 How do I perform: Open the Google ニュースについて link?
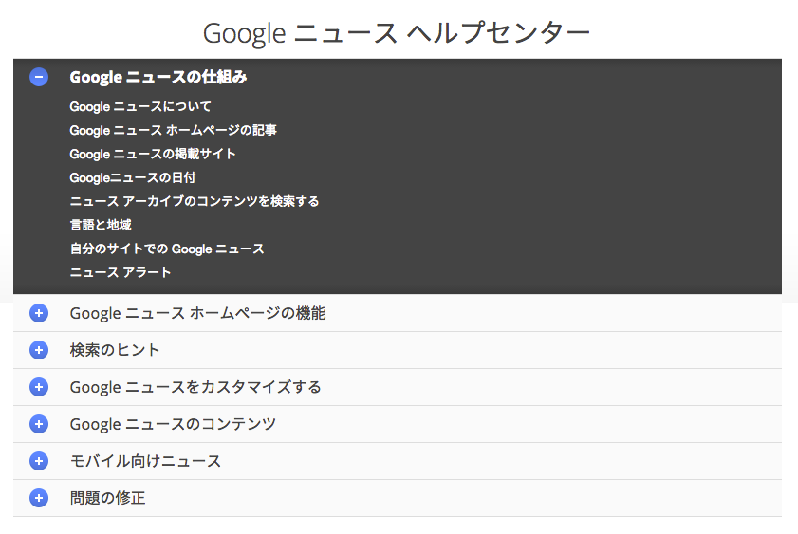pos(139,107)
